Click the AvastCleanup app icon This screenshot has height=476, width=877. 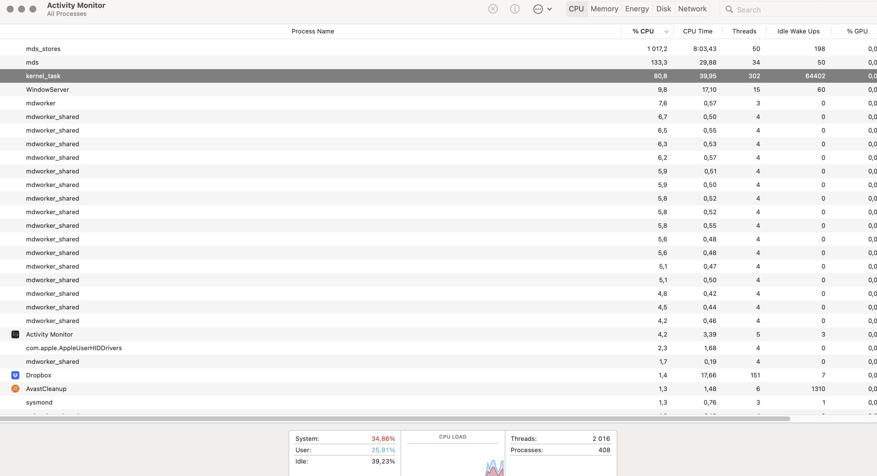[15, 389]
